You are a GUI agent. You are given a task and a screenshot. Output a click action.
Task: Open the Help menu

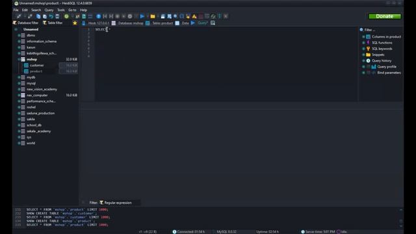click(83, 10)
